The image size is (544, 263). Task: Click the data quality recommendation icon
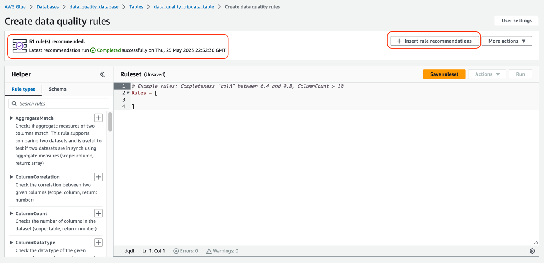click(x=19, y=46)
